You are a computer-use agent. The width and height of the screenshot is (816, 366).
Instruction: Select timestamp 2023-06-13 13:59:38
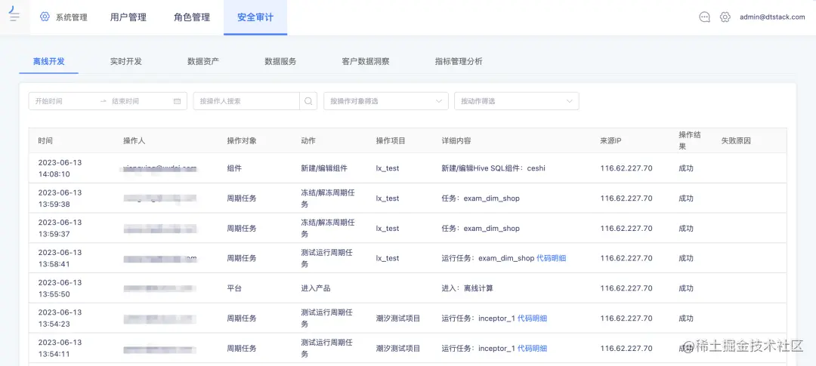click(60, 198)
